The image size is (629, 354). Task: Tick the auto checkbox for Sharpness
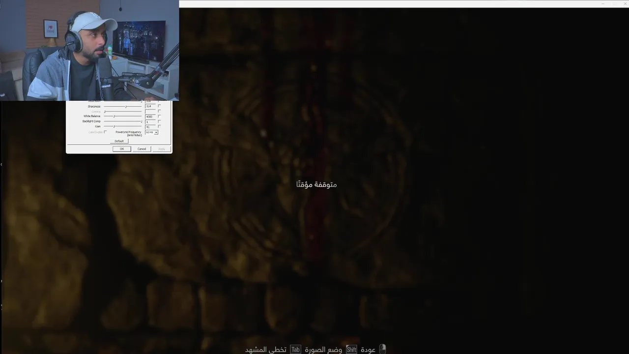pyautogui.click(x=159, y=106)
